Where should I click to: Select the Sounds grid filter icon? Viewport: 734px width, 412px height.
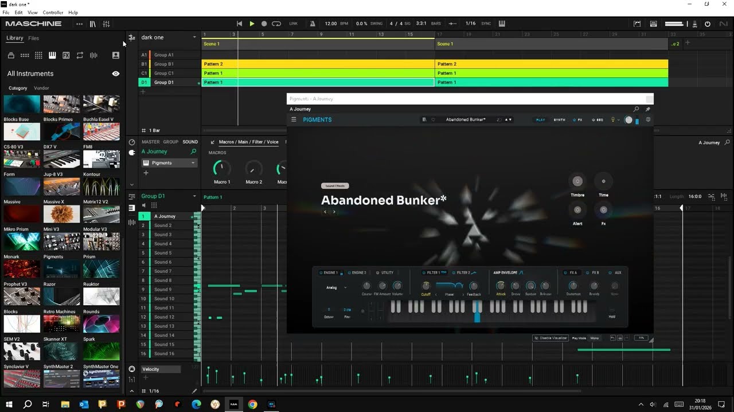click(38, 56)
